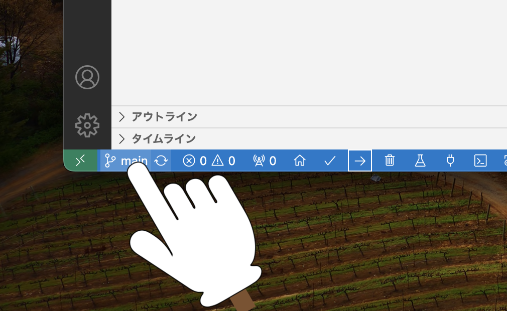Select the arrow icon in the status bar
The image size is (507, 311).
click(x=360, y=161)
